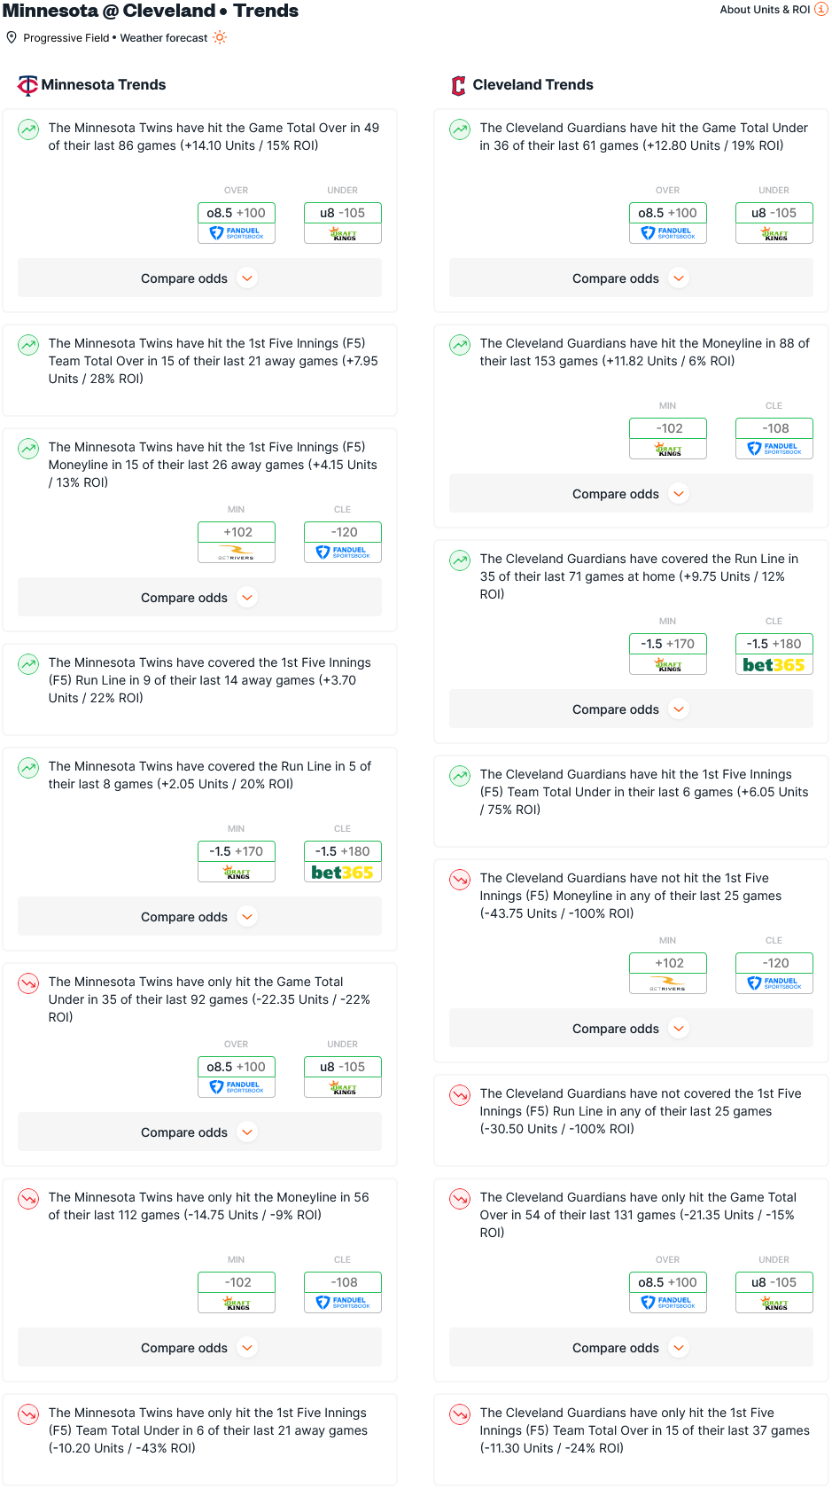Image resolution: width=832 pixels, height=1488 pixels.
Task: Select FanDuel -108 CLE moneyline in Guardians Moneyline card
Action: 774,438
